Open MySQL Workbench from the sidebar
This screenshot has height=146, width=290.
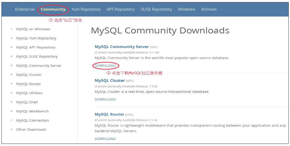32,111
